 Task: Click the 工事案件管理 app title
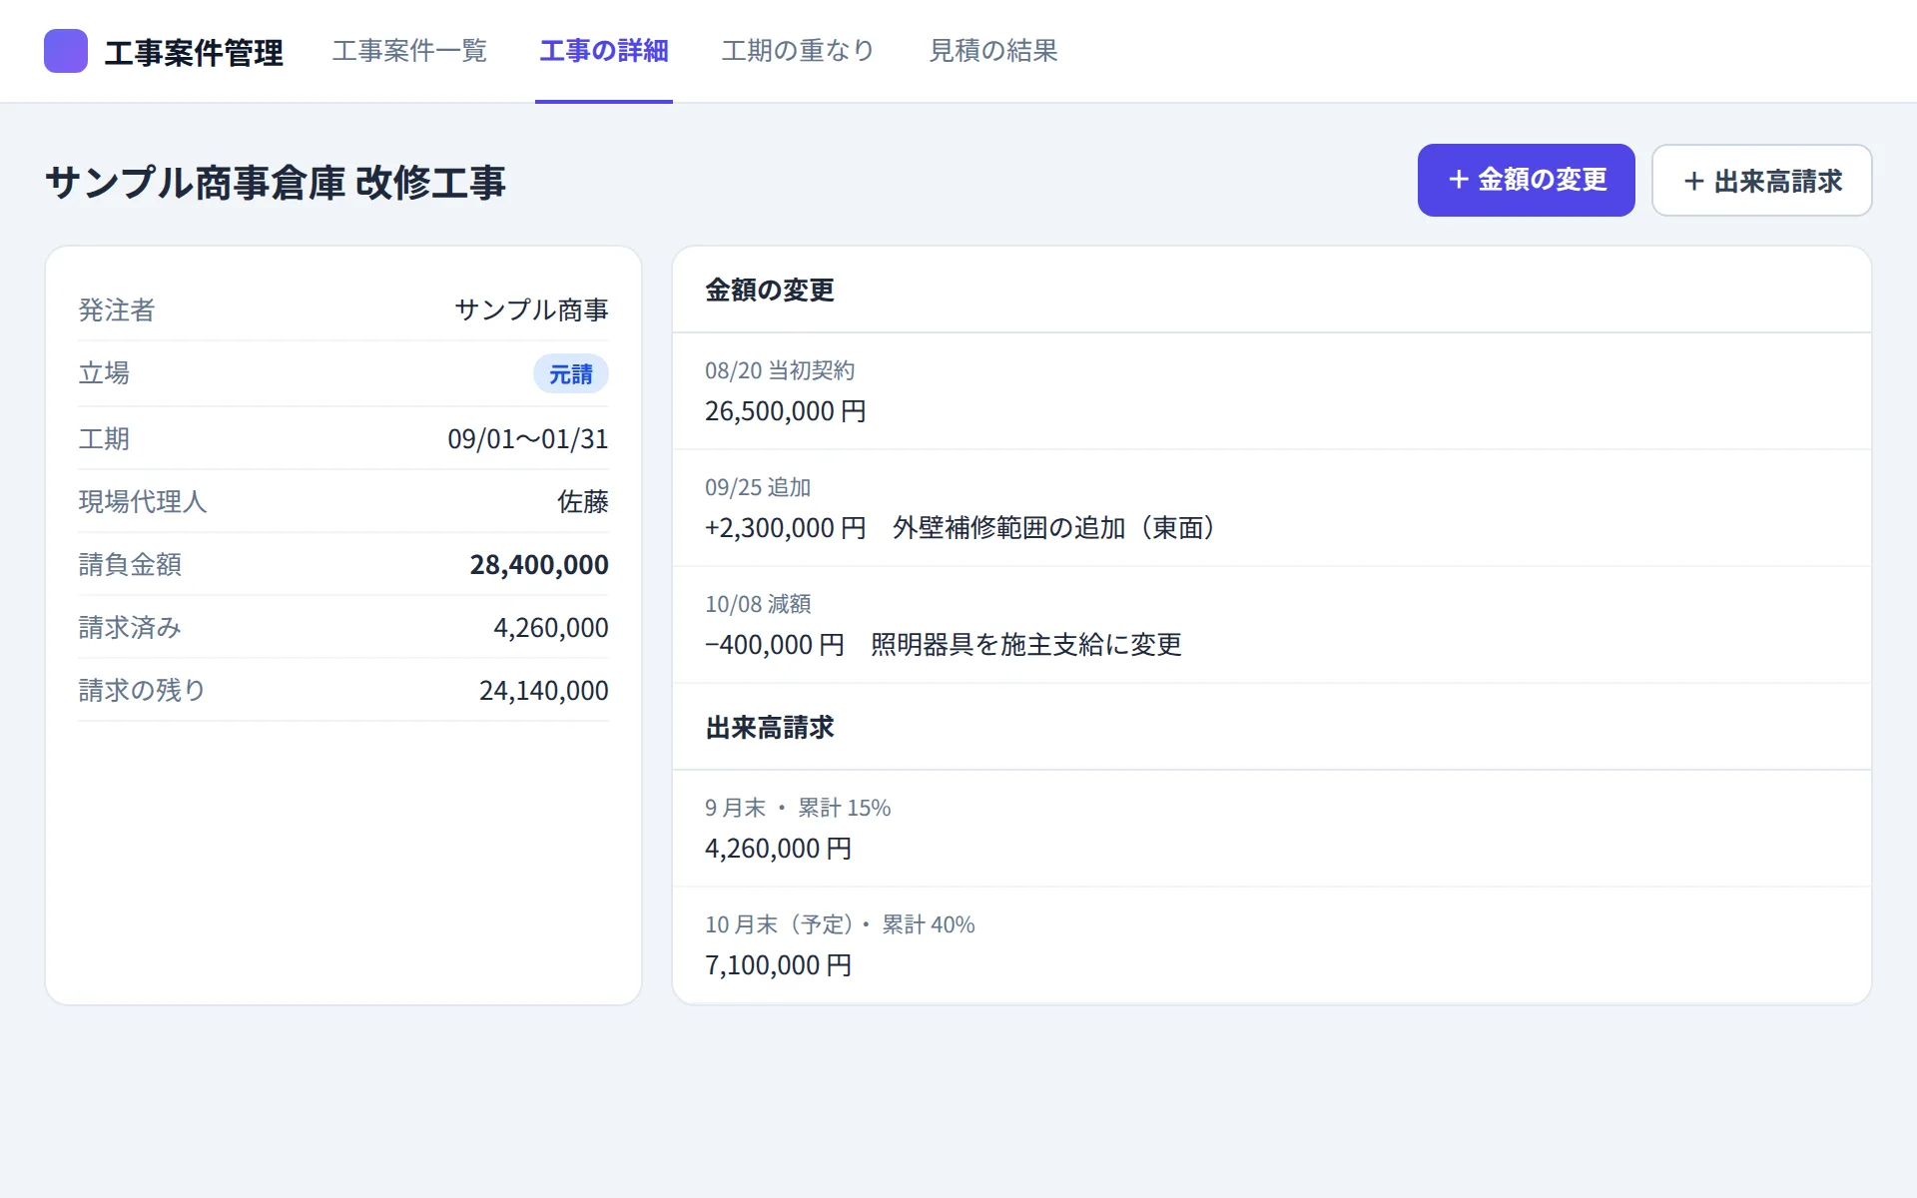point(194,52)
